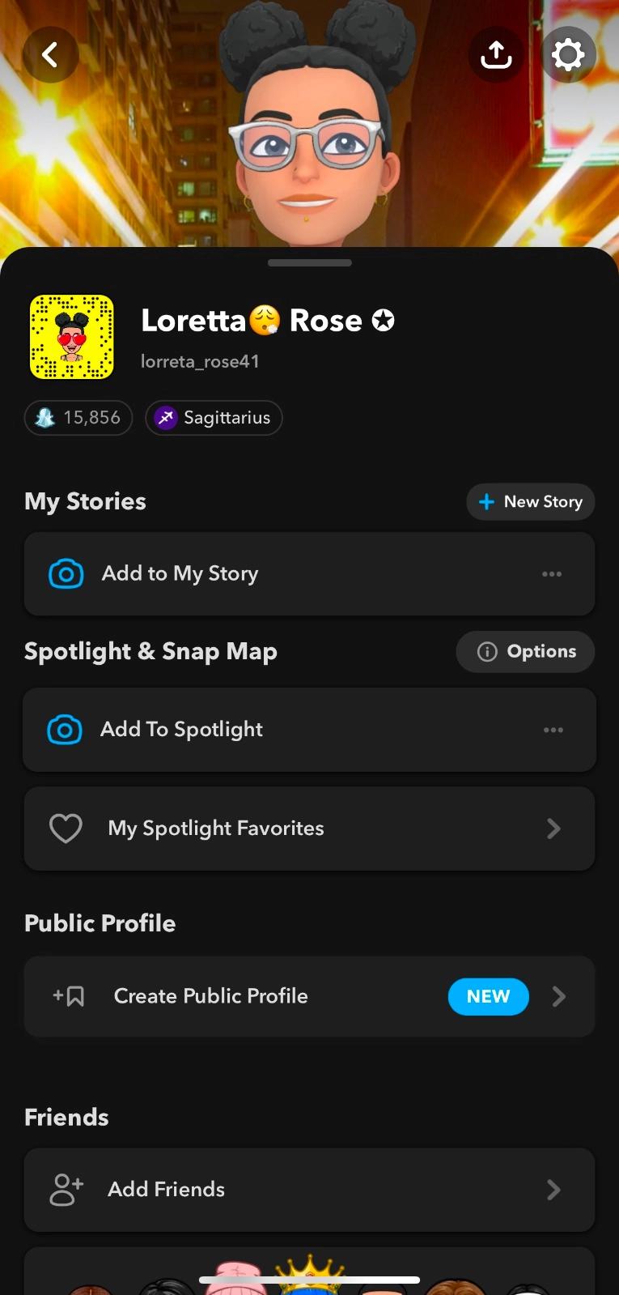Tap the Add Friends person icon
619x1295 pixels.
66,1190
